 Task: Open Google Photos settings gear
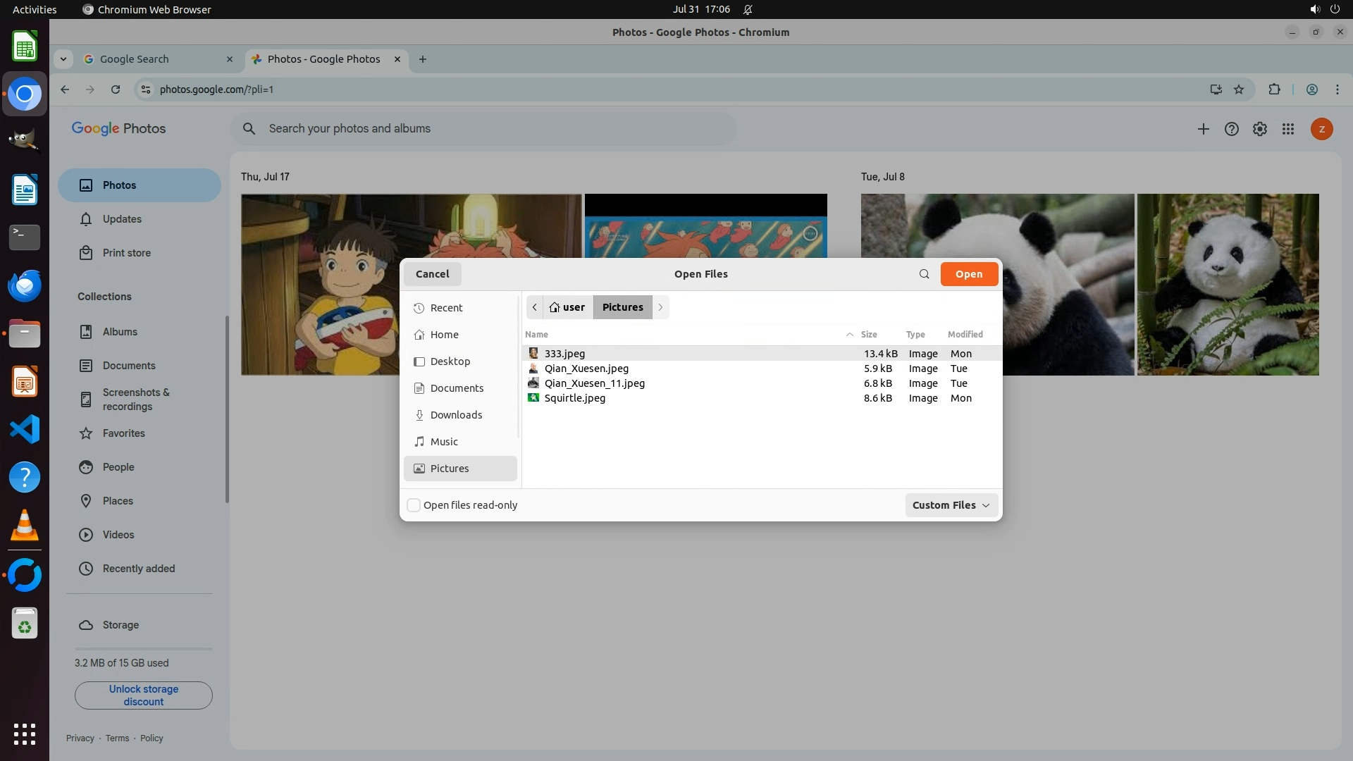[1259, 129]
